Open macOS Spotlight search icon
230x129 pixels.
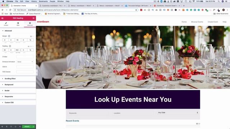pyautogui.click(x=218, y=1)
